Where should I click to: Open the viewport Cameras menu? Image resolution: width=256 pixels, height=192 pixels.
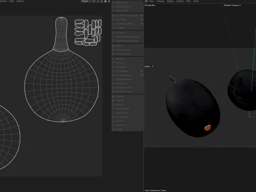[160, 1]
